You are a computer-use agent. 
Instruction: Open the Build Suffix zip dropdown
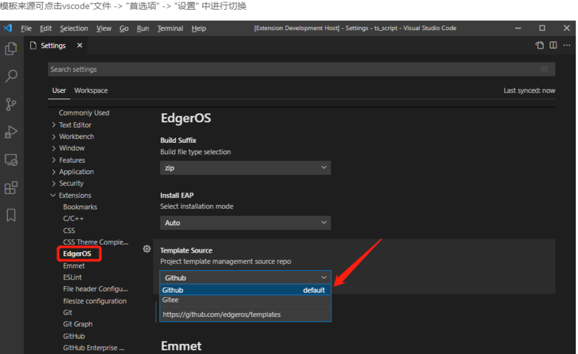click(246, 167)
